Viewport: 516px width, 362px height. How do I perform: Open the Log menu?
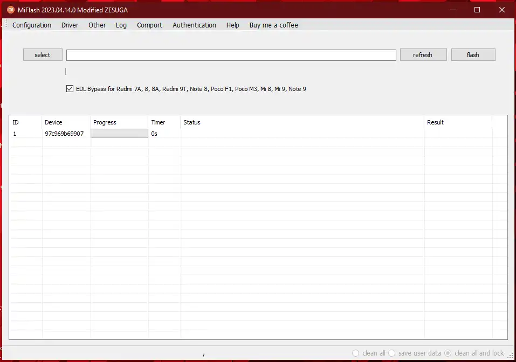pyautogui.click(x=121, y=25)
